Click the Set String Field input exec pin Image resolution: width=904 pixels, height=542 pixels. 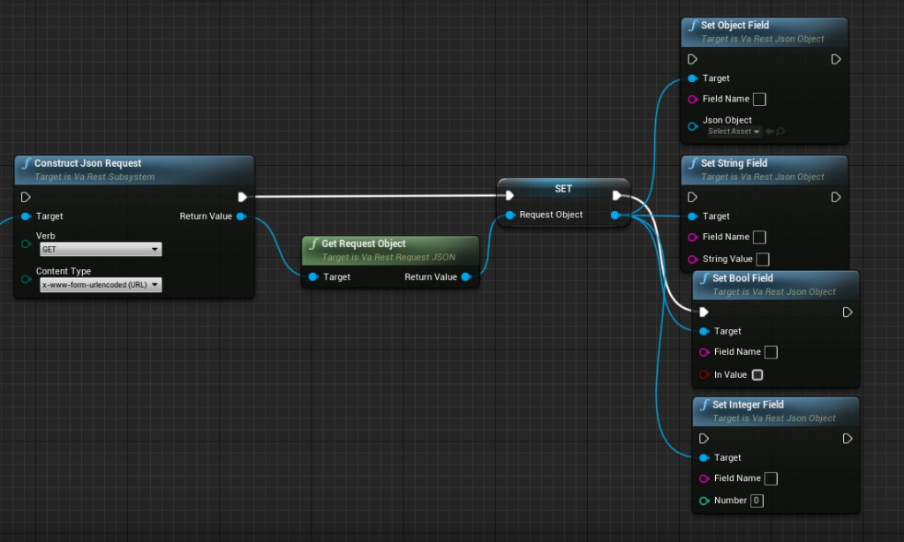[x=692, y=197]
